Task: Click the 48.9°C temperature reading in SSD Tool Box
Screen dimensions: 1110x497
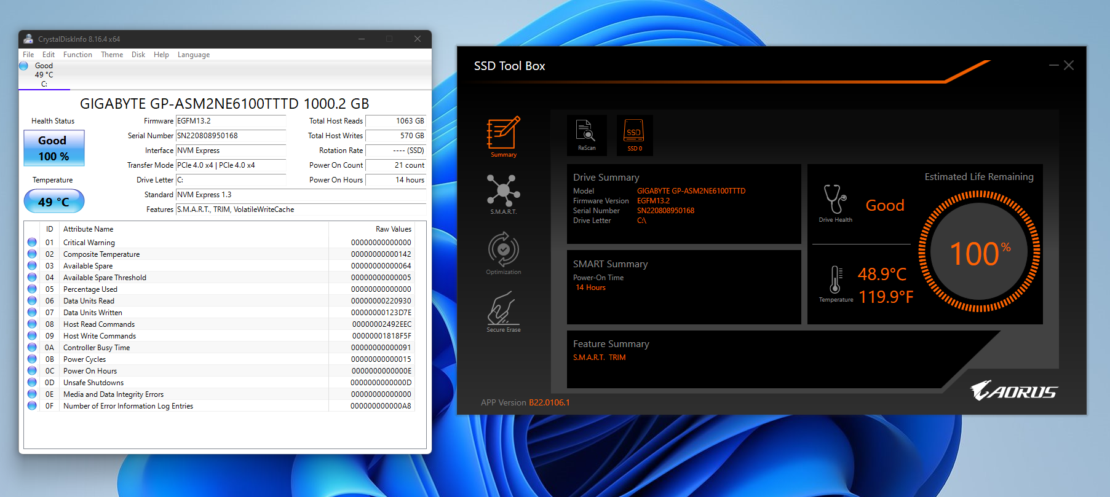Action: pyautogui.click(x=882, y=274)
